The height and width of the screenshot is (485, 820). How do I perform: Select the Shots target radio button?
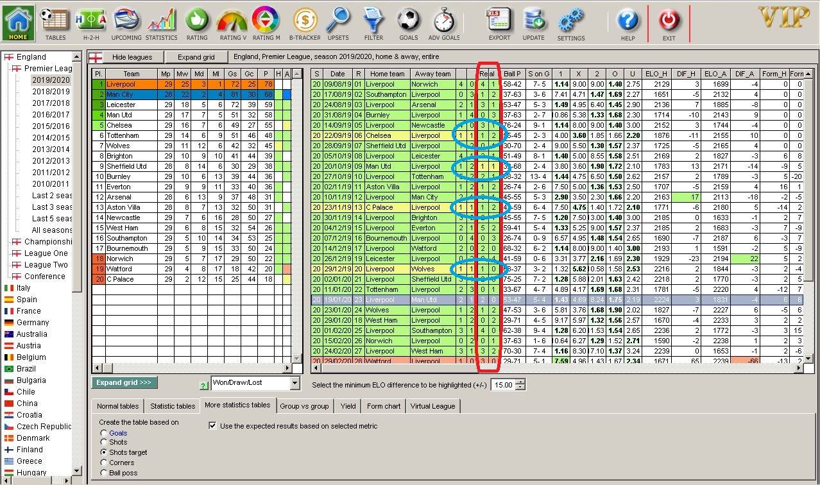click(x=104, y=452)
